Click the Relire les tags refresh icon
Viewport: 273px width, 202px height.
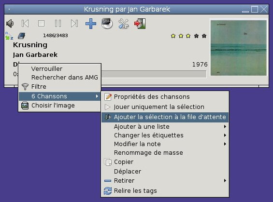click(108, 191)
